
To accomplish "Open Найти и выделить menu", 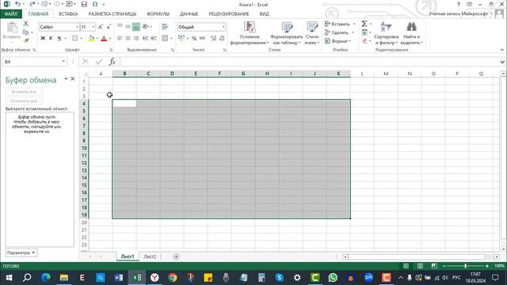I will (411, 33).
